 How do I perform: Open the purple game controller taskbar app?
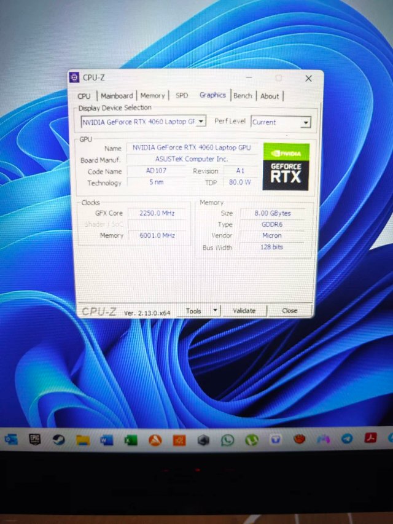pyautogui.click(x=323, y=439)
